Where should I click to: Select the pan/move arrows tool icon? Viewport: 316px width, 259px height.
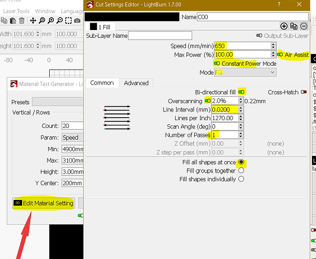pyautogui.click(x=33, y=21)
